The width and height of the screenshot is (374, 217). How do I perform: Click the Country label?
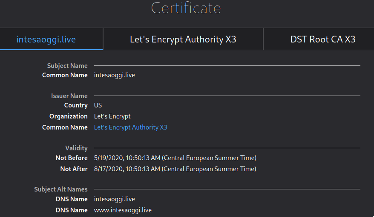pyautogui.click(x=76, y=105)
